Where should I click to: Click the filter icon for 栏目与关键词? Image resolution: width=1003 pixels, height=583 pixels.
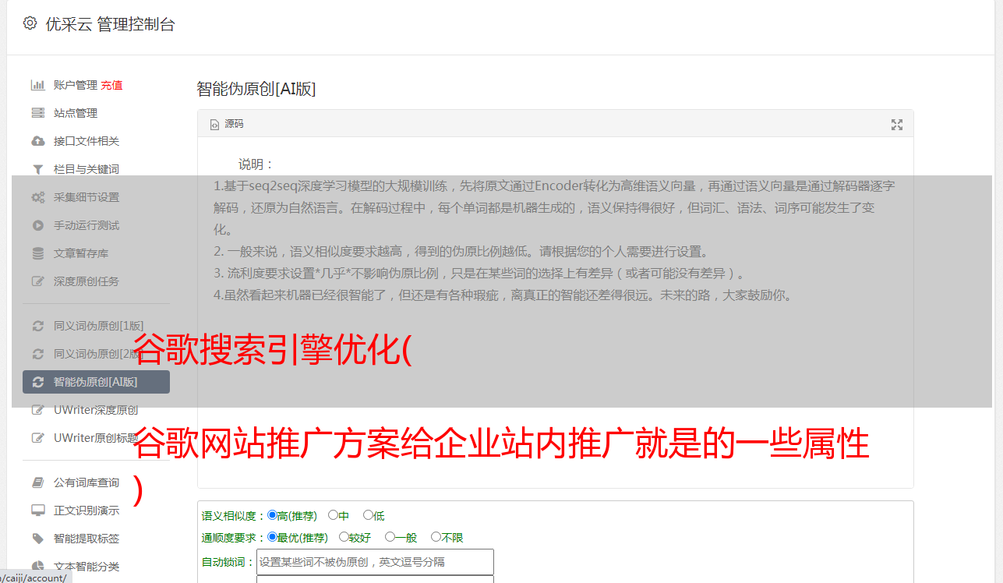(37, 169)
